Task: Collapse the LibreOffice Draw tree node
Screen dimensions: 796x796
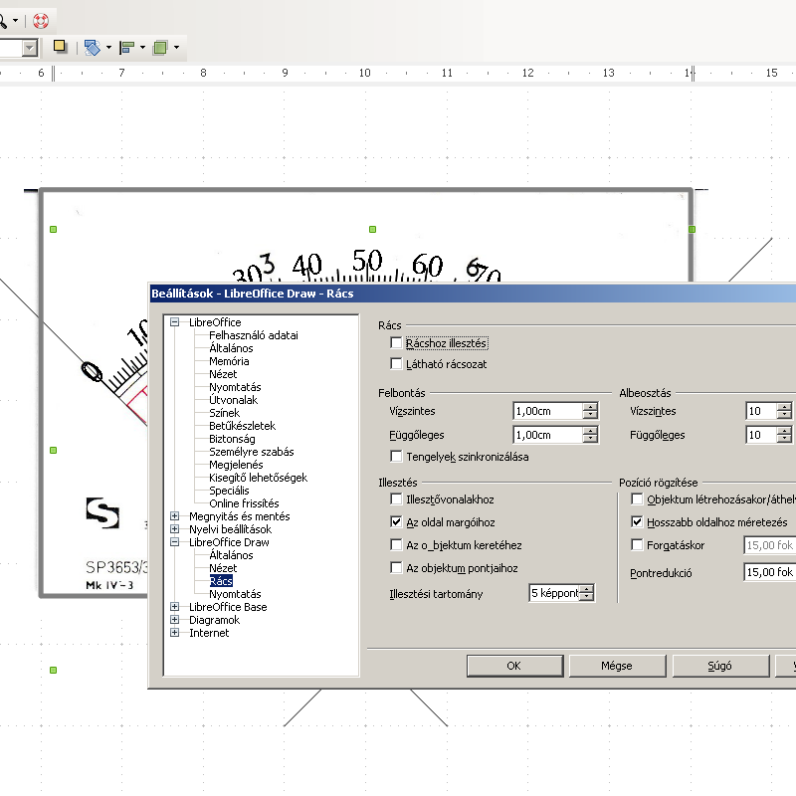Action: click(175, 542)
